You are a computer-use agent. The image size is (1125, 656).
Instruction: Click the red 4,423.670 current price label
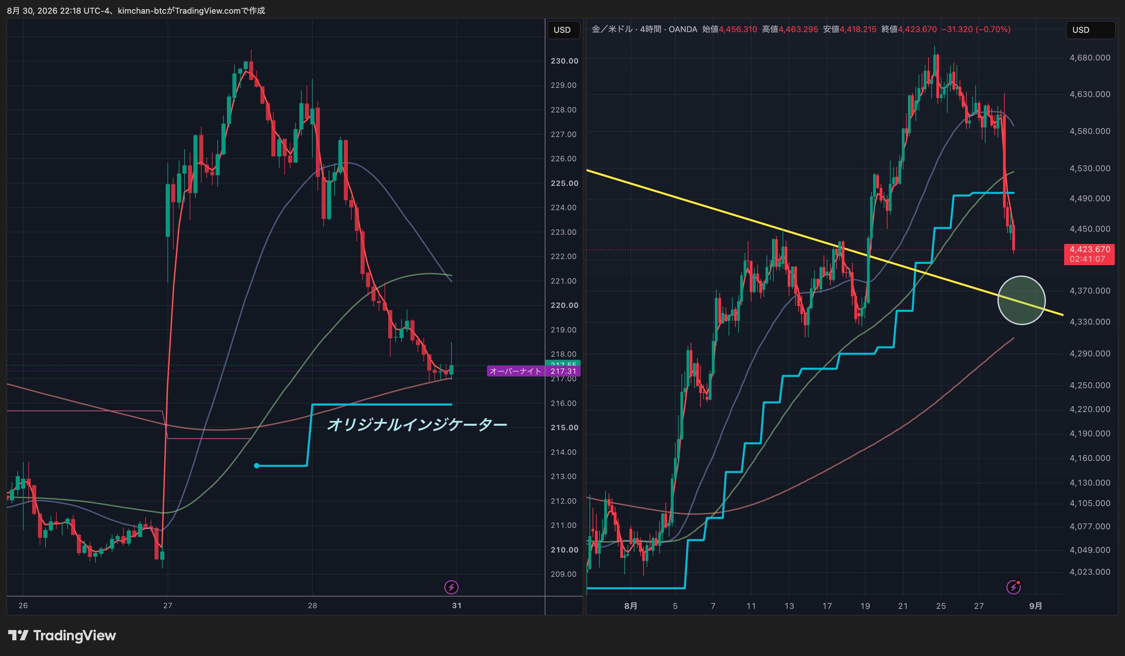tap(1090, 249)
